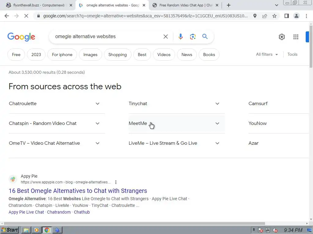Open the Chrome profile avatar

(x=296, y=16)
